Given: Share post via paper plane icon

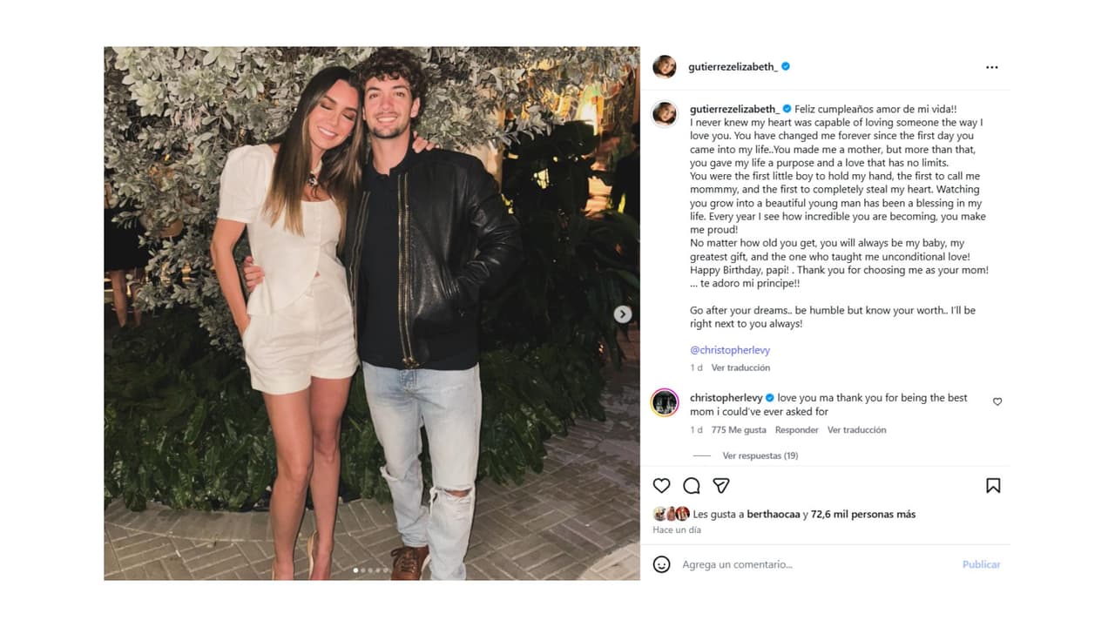Looking at the screenshot, I should tap(721, 486).
